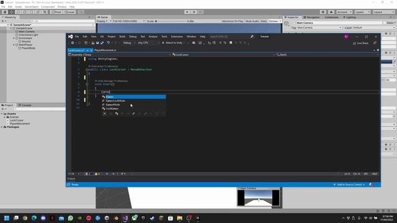The height and width of the screenshot is (223, 397).
Task: Select the LockCursor script in Assets
Action: [17, 120]
